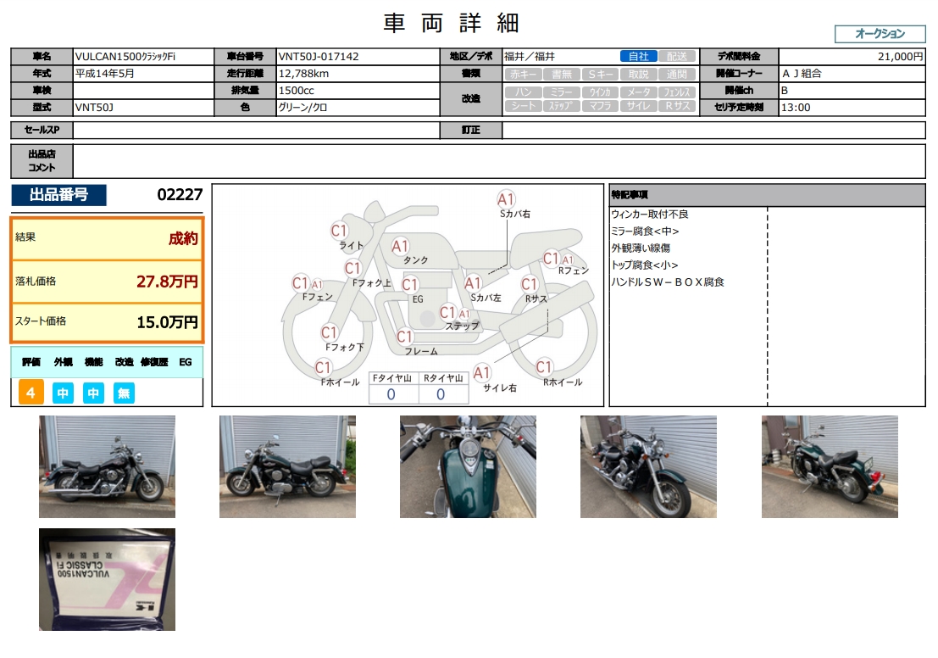
Task: Click C1 marker at EG
Action: 410,284
